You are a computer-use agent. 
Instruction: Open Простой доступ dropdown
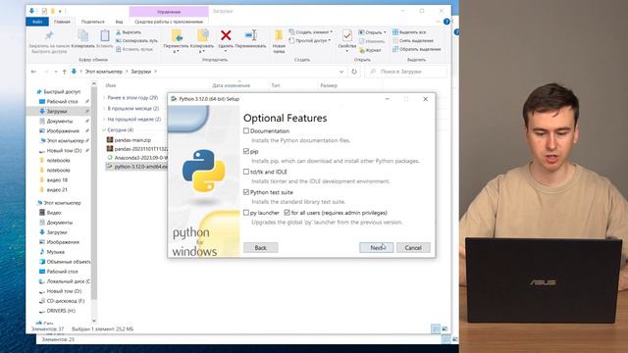[310, 41]
